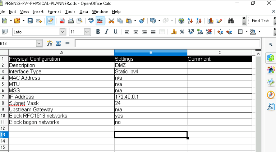The width and height of the screenshot is (276, 152).
Task: Align text left
Action: click(127, 32)
